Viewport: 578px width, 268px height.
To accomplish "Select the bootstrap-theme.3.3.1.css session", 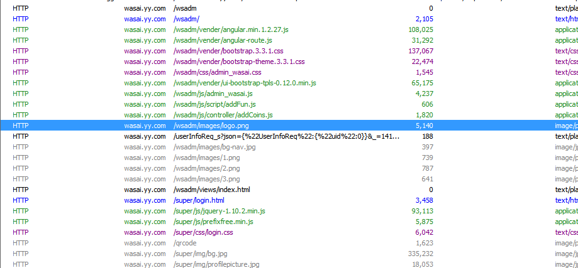I will [x=289, y=62].
